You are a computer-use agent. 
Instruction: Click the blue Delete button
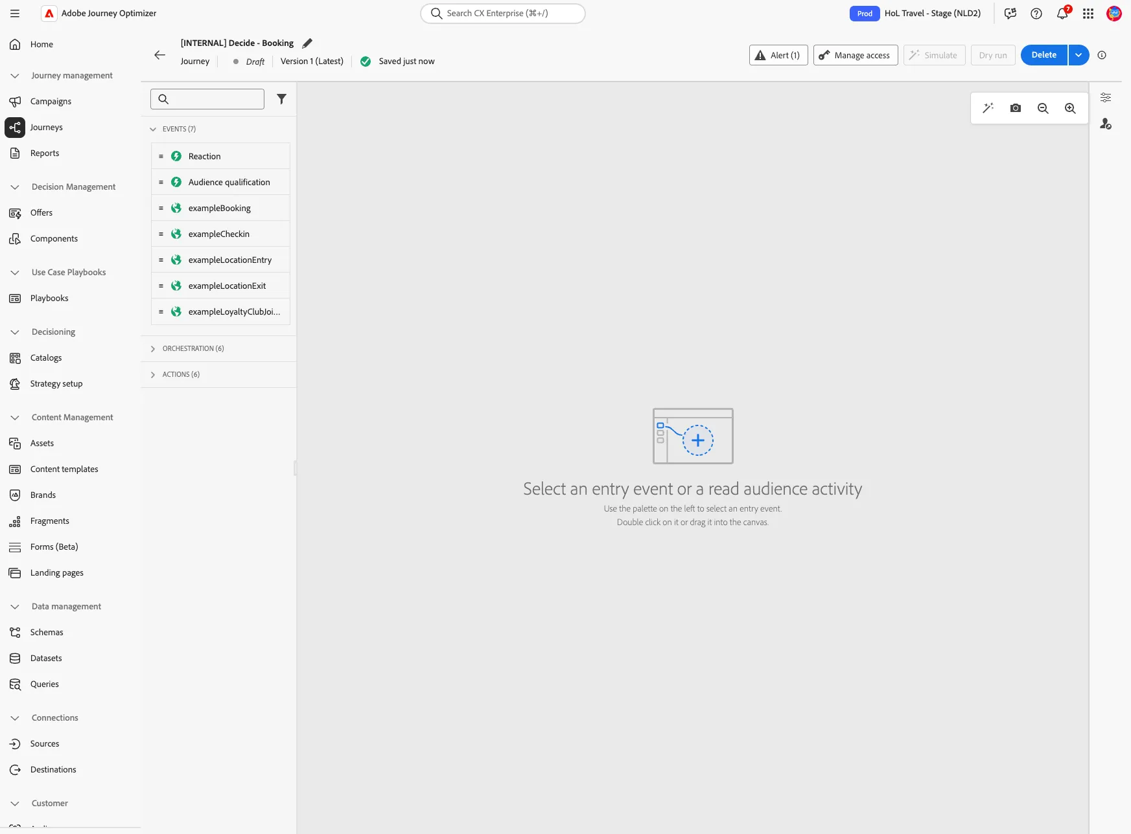click(x=1044, y=55)
